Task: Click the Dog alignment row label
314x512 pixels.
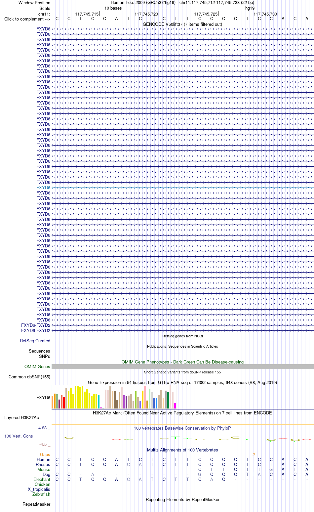Action: pyautogui.click(x=47, y=474)
